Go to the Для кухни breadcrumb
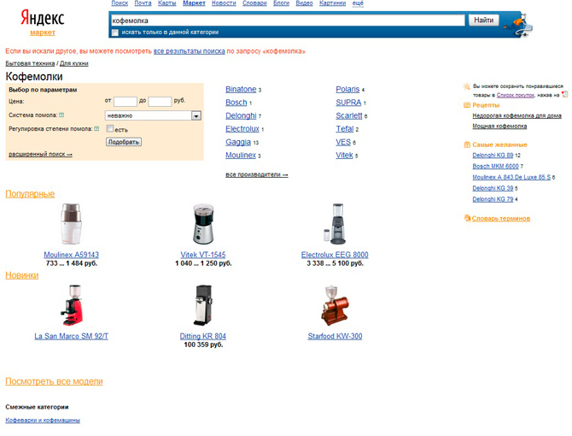This screenshot has width=572, height=436. tap(74, 63)
